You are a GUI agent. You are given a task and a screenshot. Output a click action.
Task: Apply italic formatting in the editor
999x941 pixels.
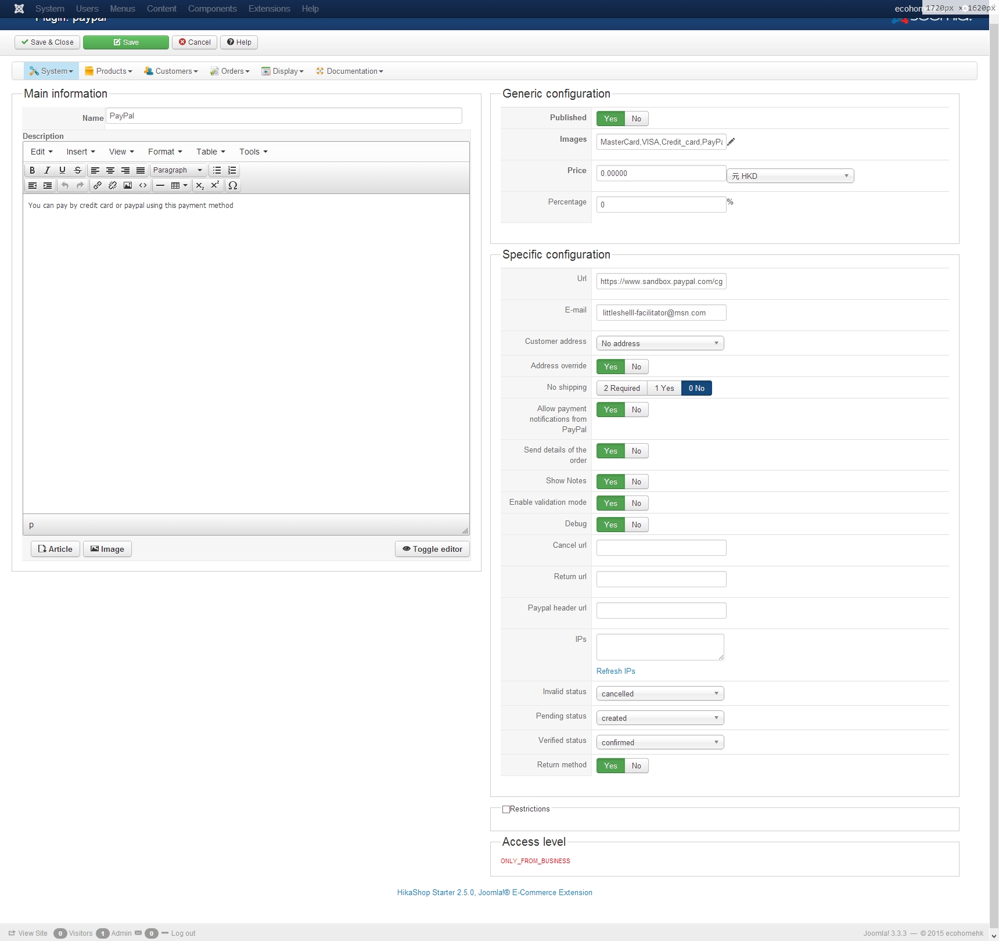pyautogui.click(x=48, y=170)
